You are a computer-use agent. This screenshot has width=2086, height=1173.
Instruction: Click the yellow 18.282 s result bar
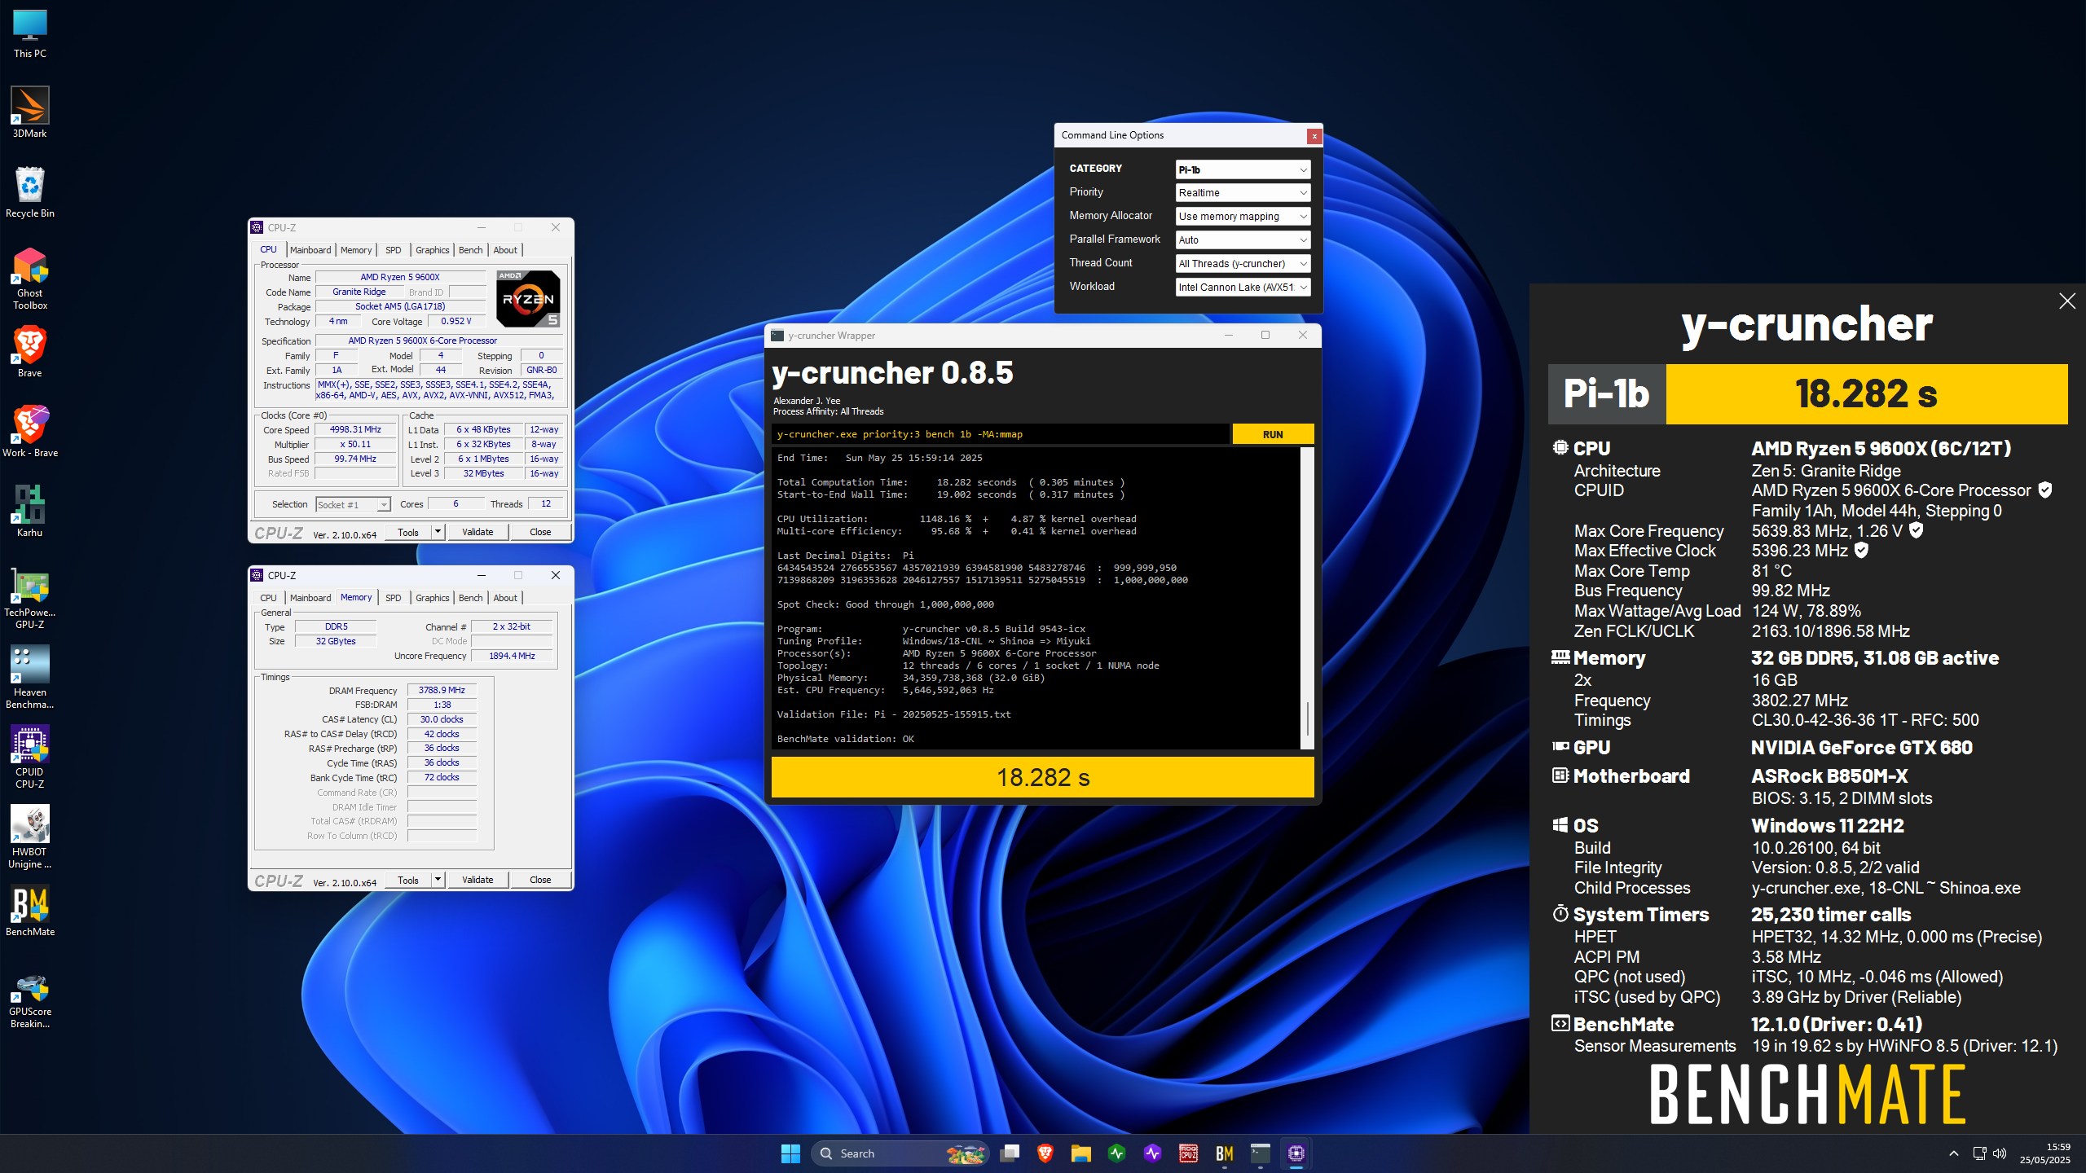[1043, 777]
